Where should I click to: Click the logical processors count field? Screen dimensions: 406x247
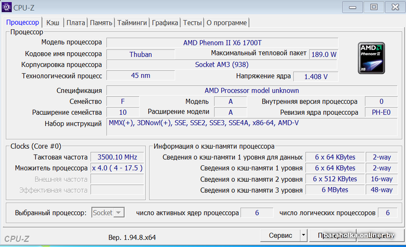(x=388, y=213)
